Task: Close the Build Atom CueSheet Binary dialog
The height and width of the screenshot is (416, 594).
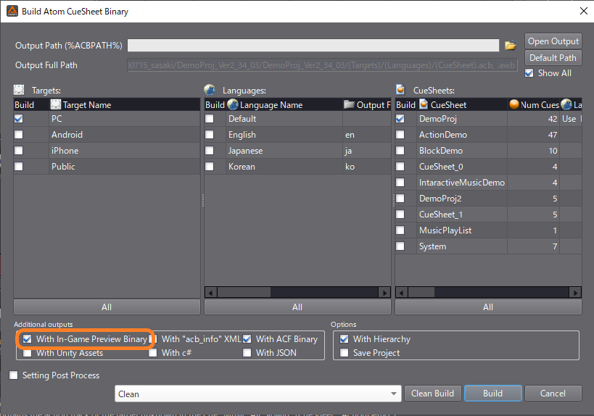Action: pyautogui.click(x=584, y=11)
